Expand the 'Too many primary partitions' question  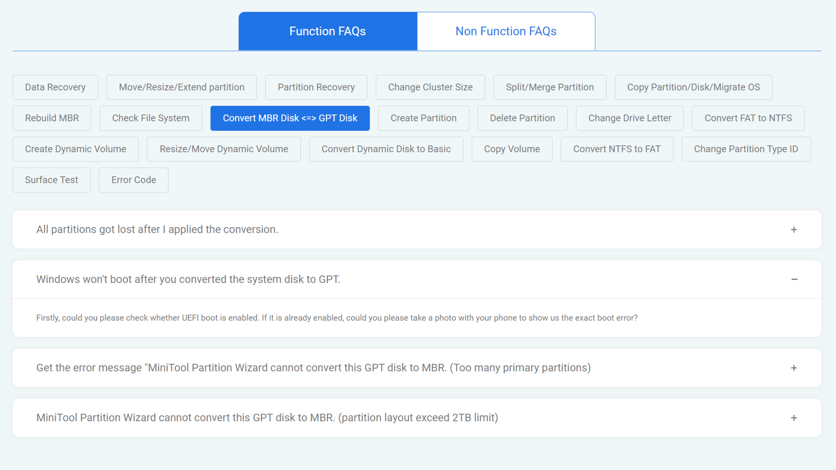pyautogui.click(x=793, y=368)
